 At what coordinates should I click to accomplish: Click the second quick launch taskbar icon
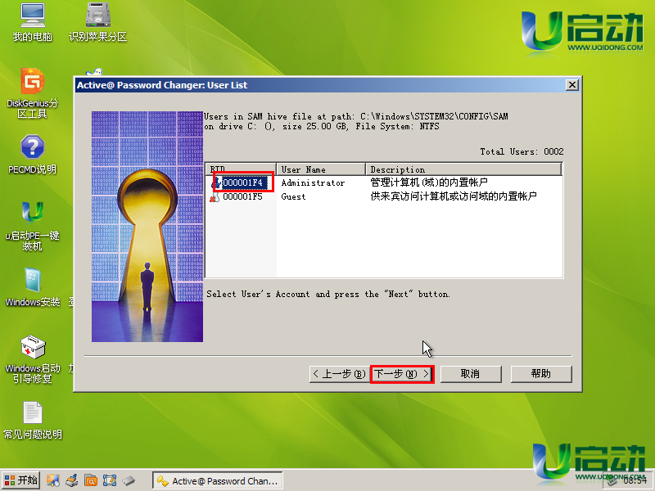(x=72, y=480)
